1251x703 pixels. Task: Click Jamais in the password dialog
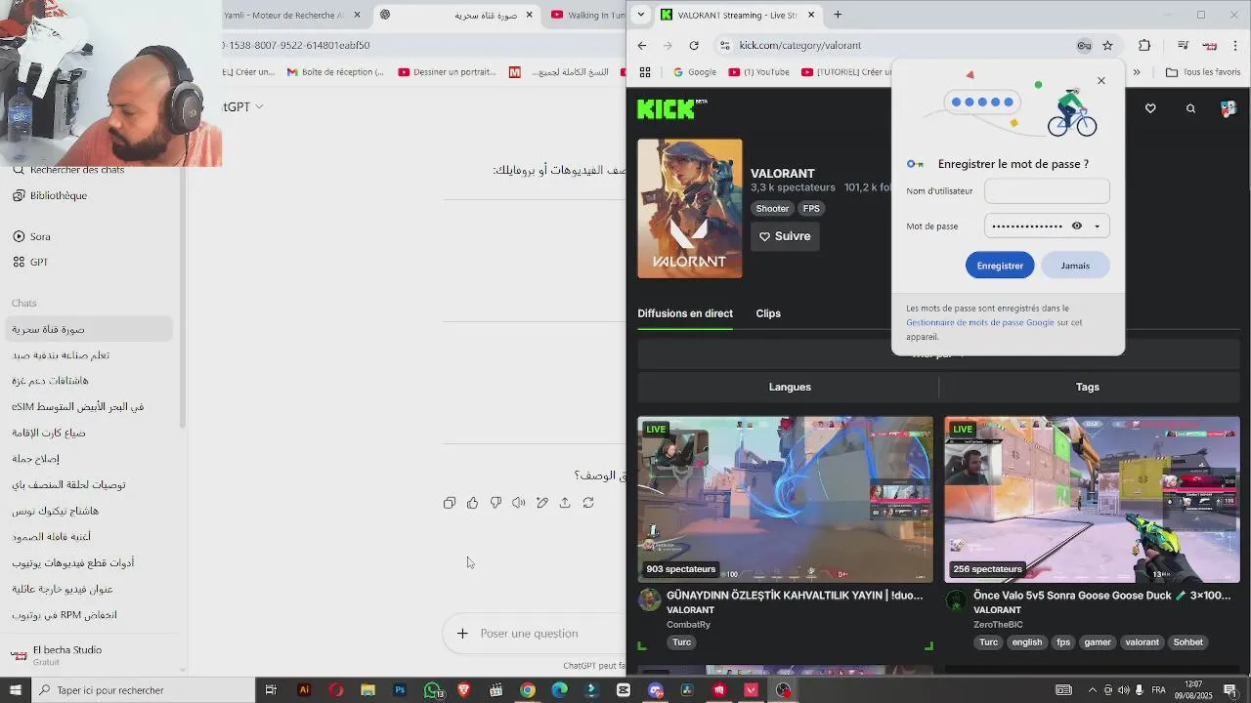1075,266
